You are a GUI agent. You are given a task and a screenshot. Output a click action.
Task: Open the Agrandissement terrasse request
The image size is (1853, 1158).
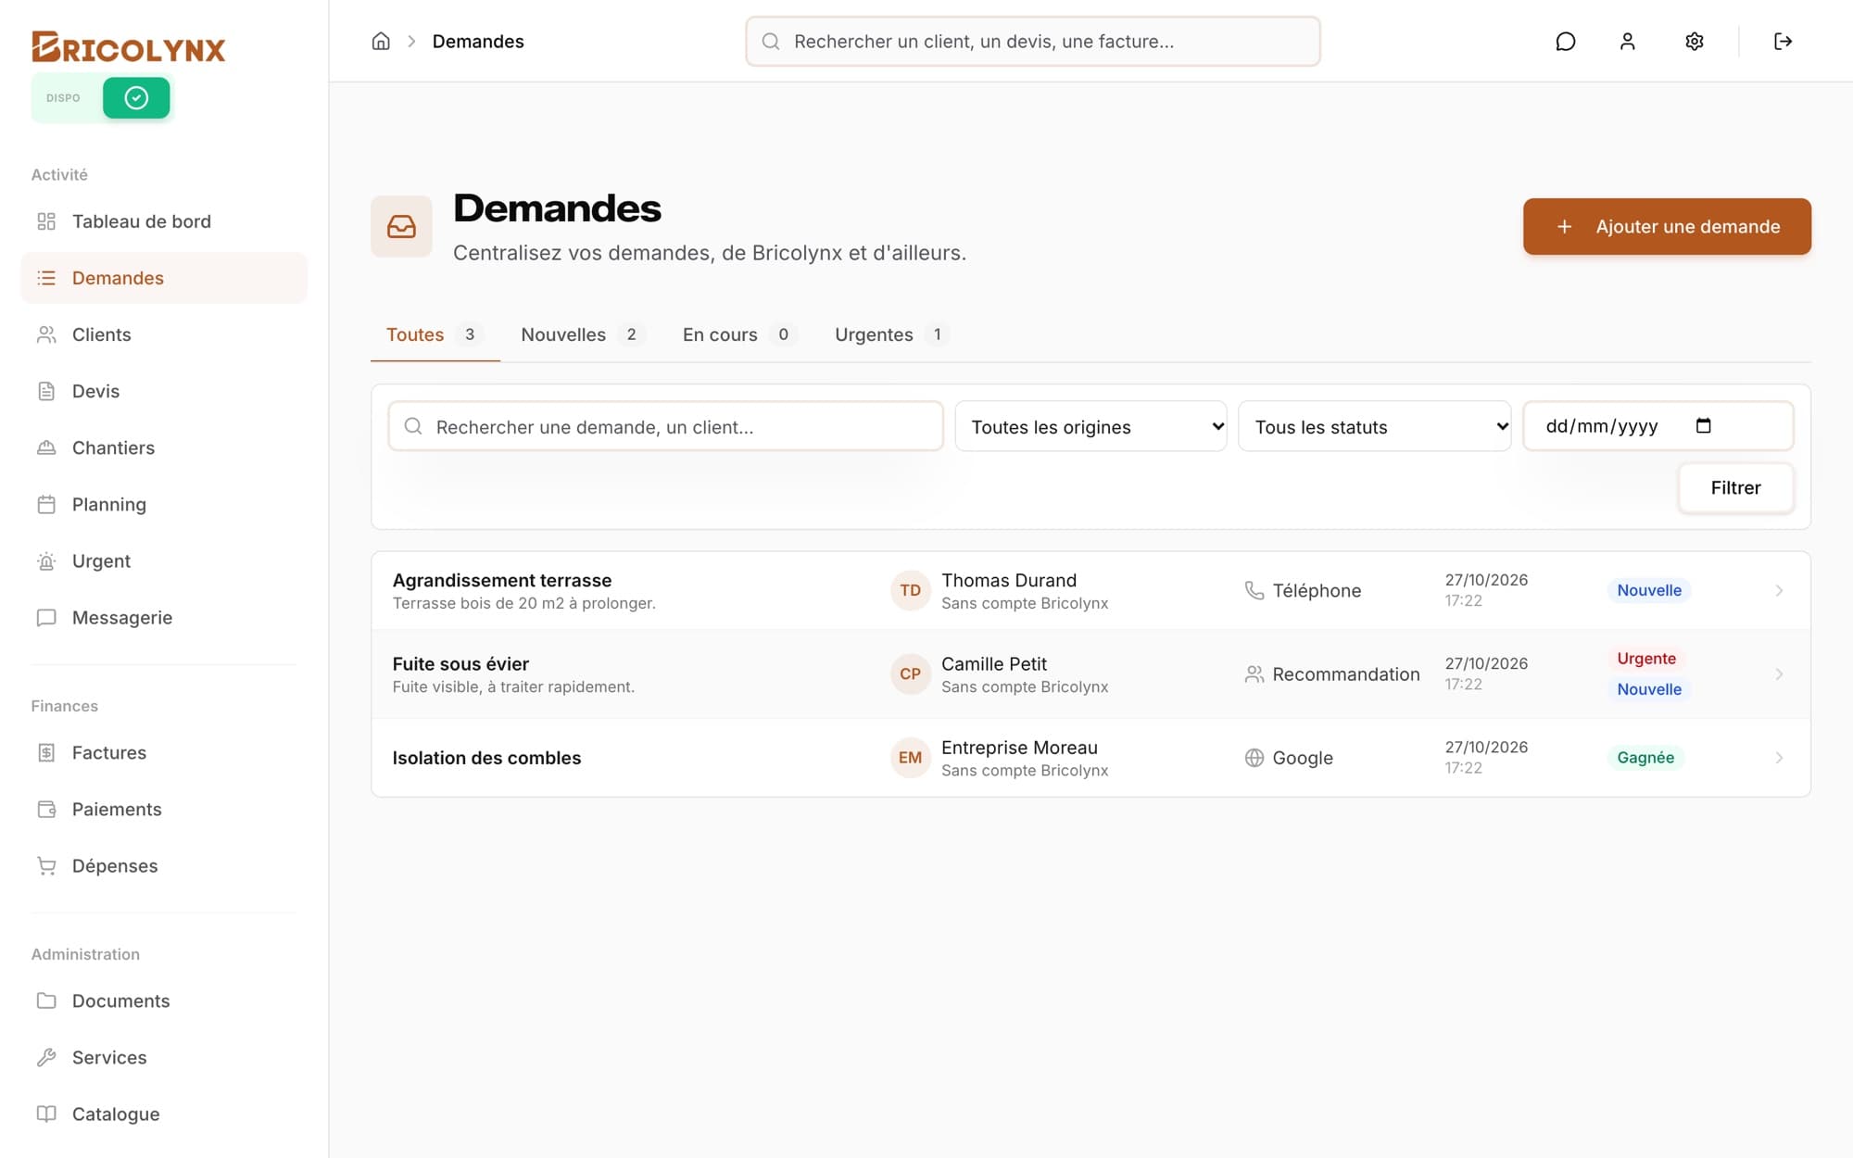click(x=1090, y=590)
